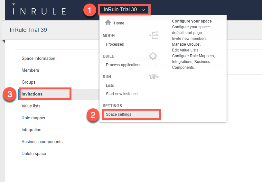Open Role mapper settings
The width and height of the screenshot is (262, 182).
33,118
